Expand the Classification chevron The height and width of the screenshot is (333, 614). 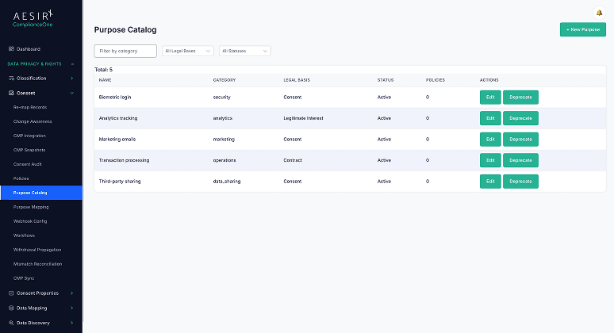72,78
